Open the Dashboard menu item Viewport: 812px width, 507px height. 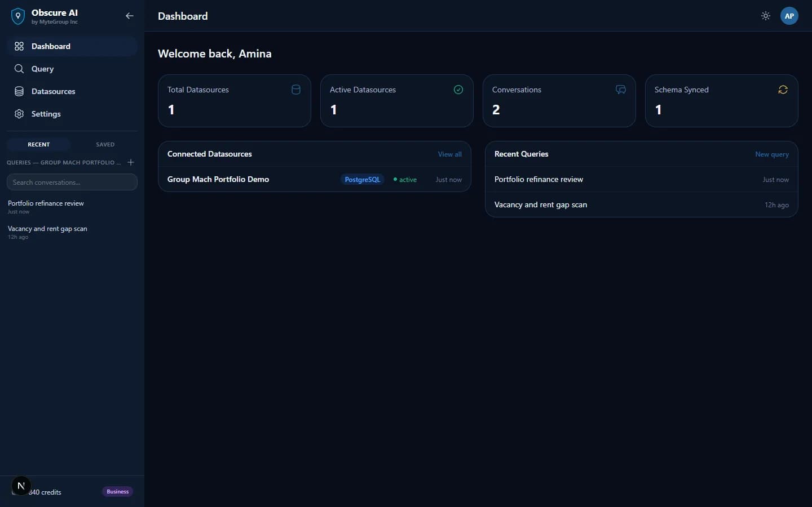tap(72, 46)
